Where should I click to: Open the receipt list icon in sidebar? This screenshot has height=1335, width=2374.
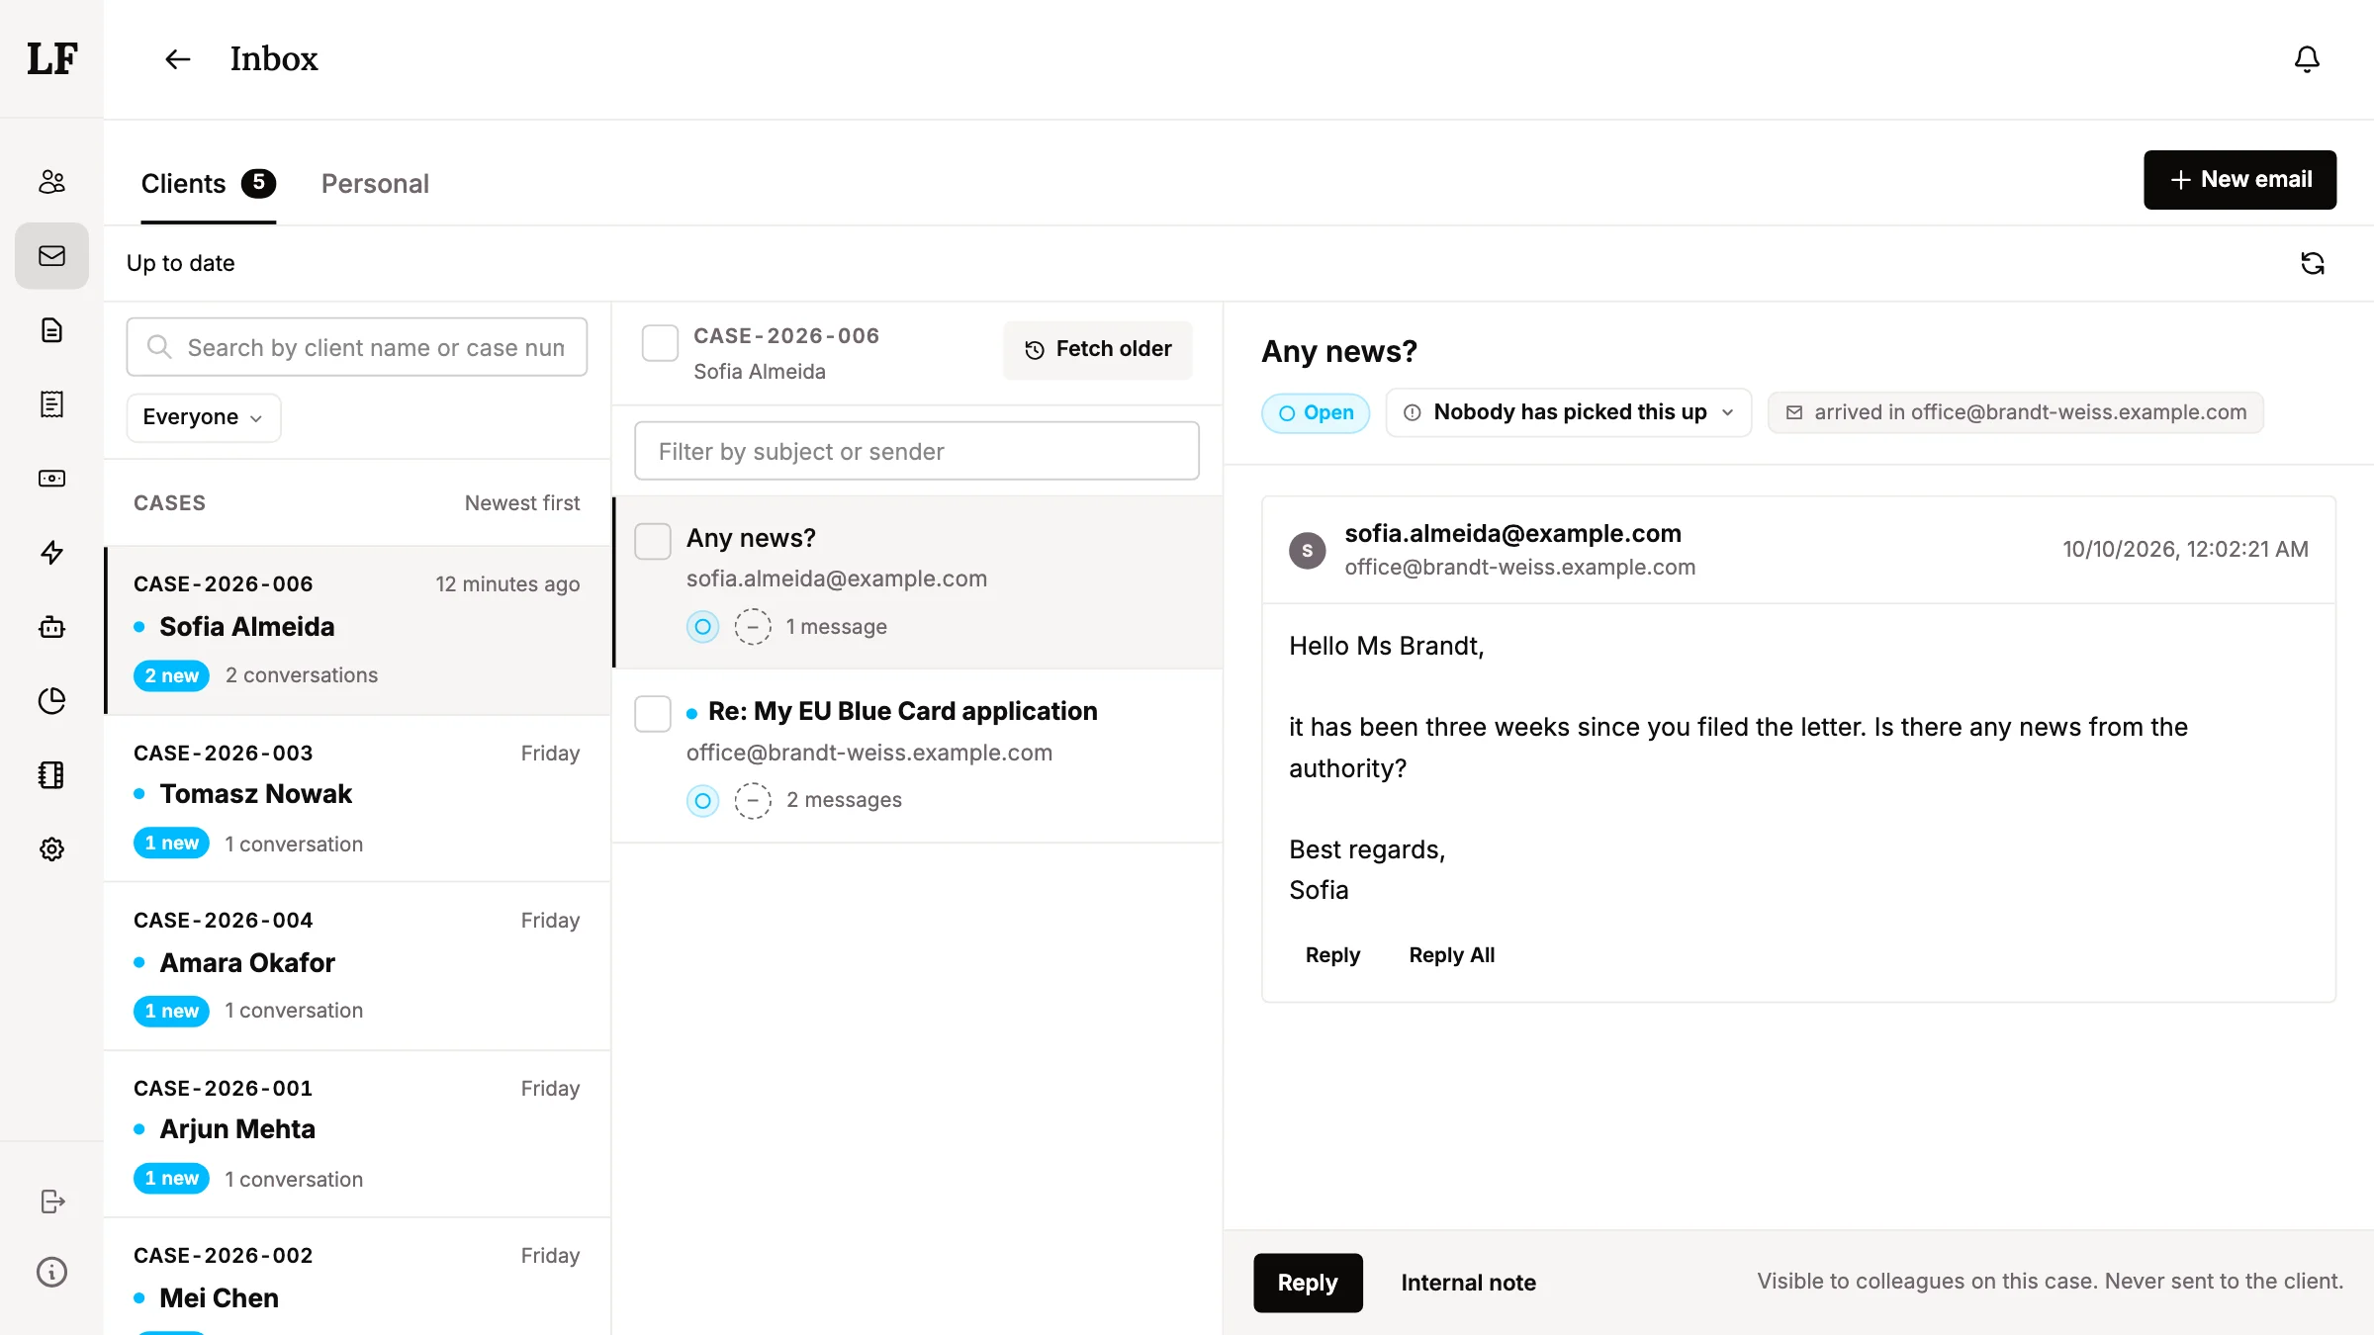coord(51,404)
